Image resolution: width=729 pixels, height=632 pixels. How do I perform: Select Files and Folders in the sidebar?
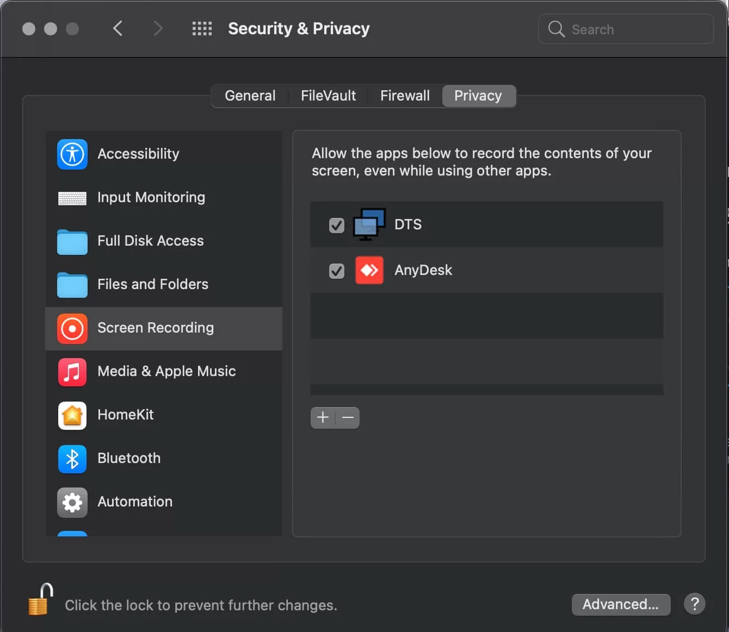pyautogui.click(x=152, y=285)
